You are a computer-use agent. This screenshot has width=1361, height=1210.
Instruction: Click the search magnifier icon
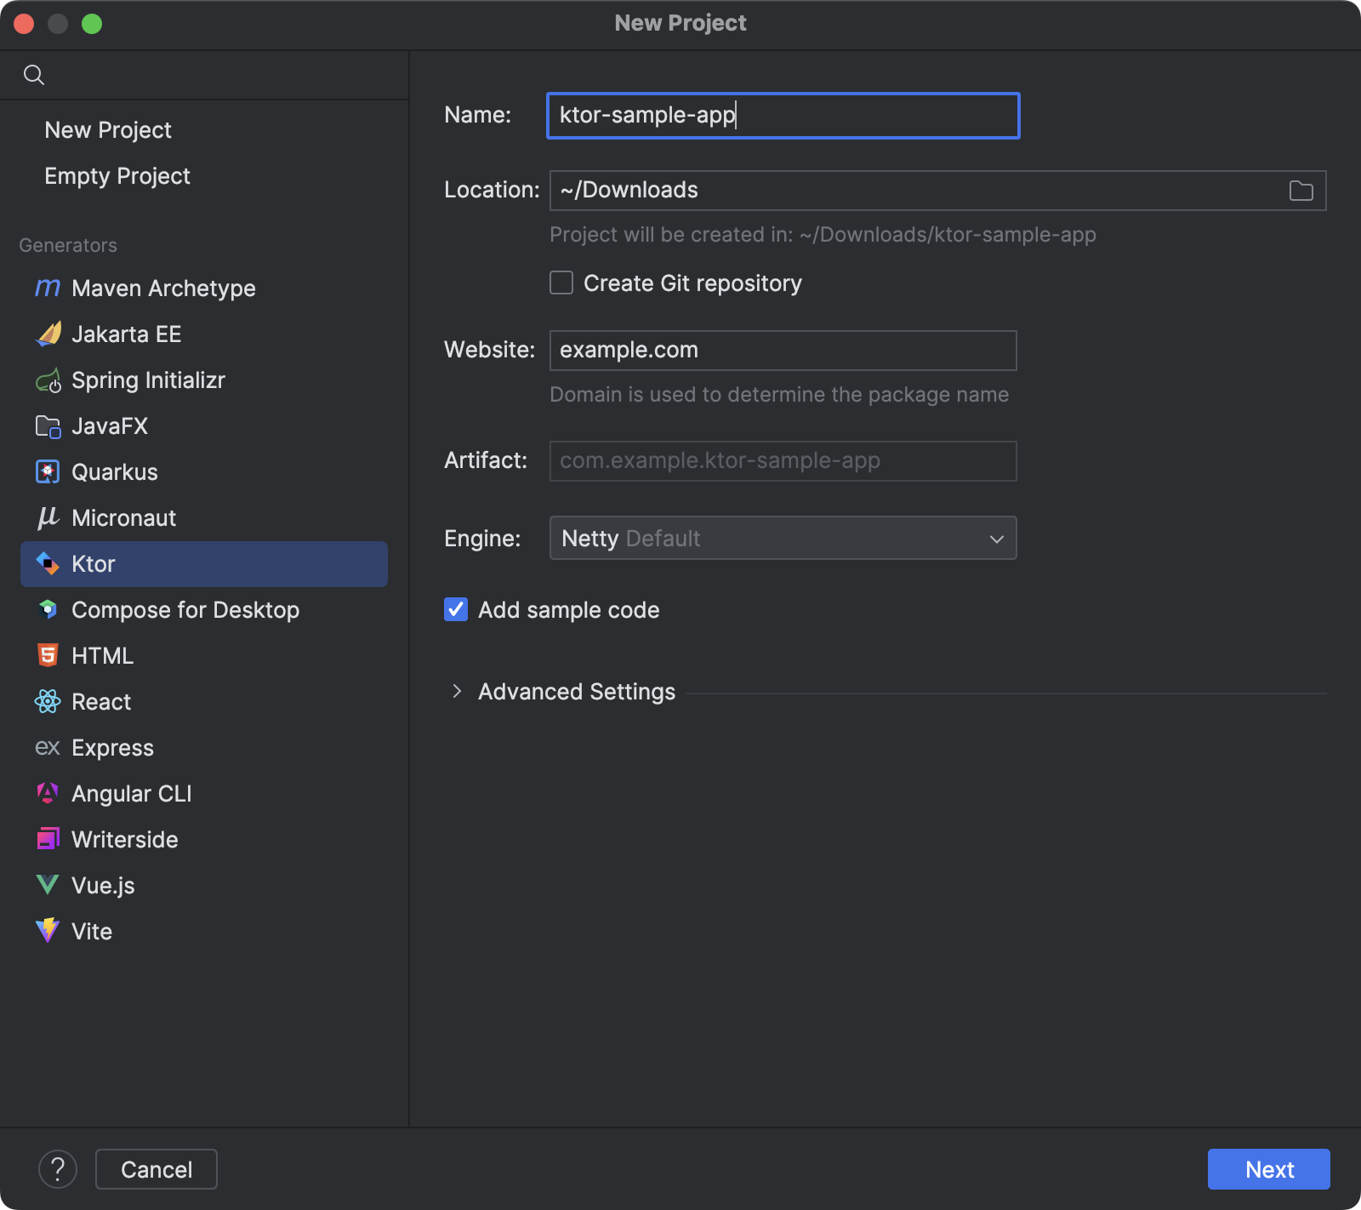coord(34,75)
